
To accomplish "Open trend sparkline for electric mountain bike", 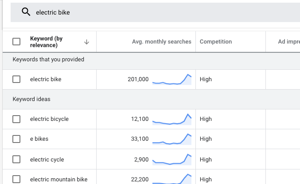I will (x=172, y=178).
